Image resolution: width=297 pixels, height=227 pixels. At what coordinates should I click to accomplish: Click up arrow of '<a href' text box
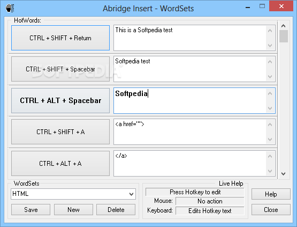coord(270,125)
